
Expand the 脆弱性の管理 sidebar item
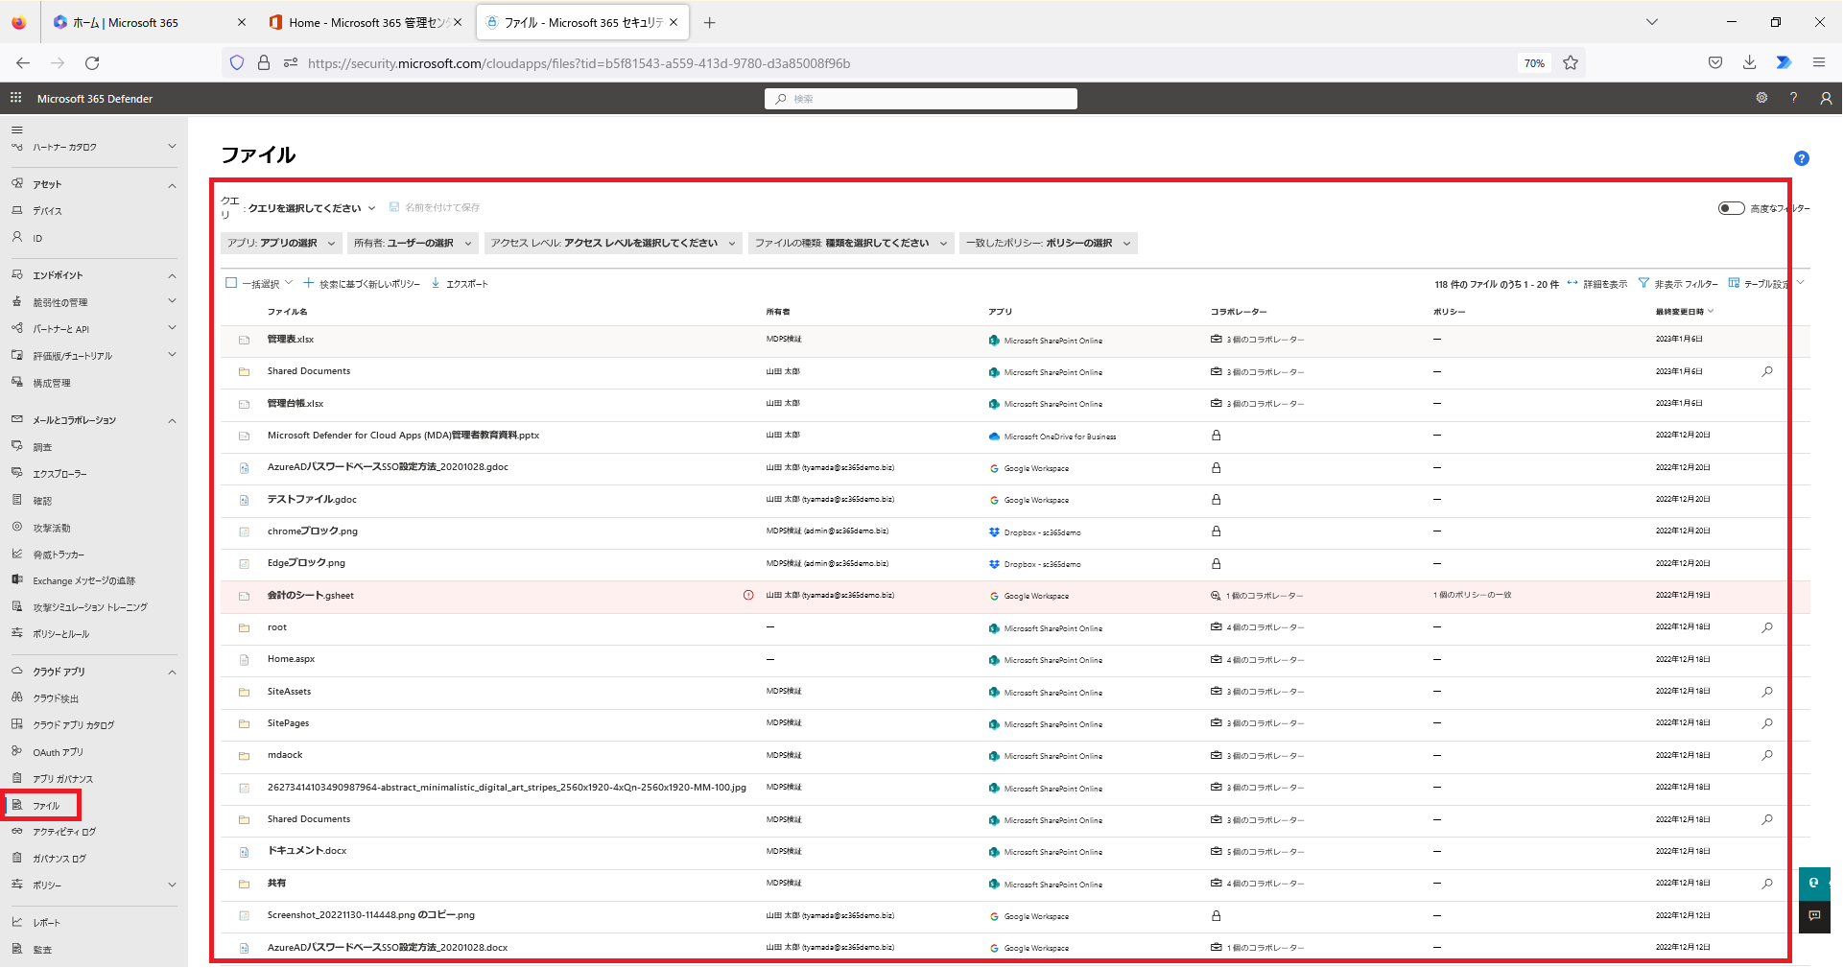[x=172, y=301]
